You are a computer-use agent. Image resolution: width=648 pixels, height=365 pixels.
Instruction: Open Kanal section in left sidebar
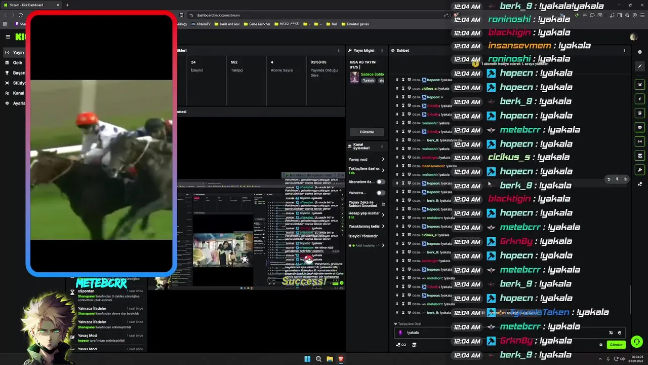point(14,93)
